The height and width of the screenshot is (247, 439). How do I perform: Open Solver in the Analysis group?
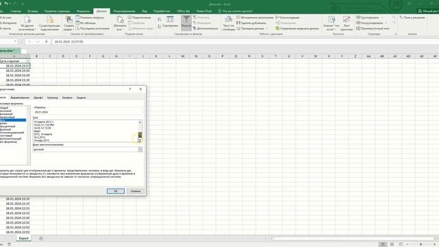coord(412,17)
